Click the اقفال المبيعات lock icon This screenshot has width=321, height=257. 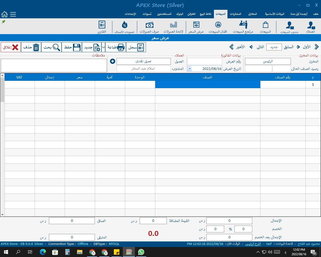pyautogui.click(x=218, y=27)
